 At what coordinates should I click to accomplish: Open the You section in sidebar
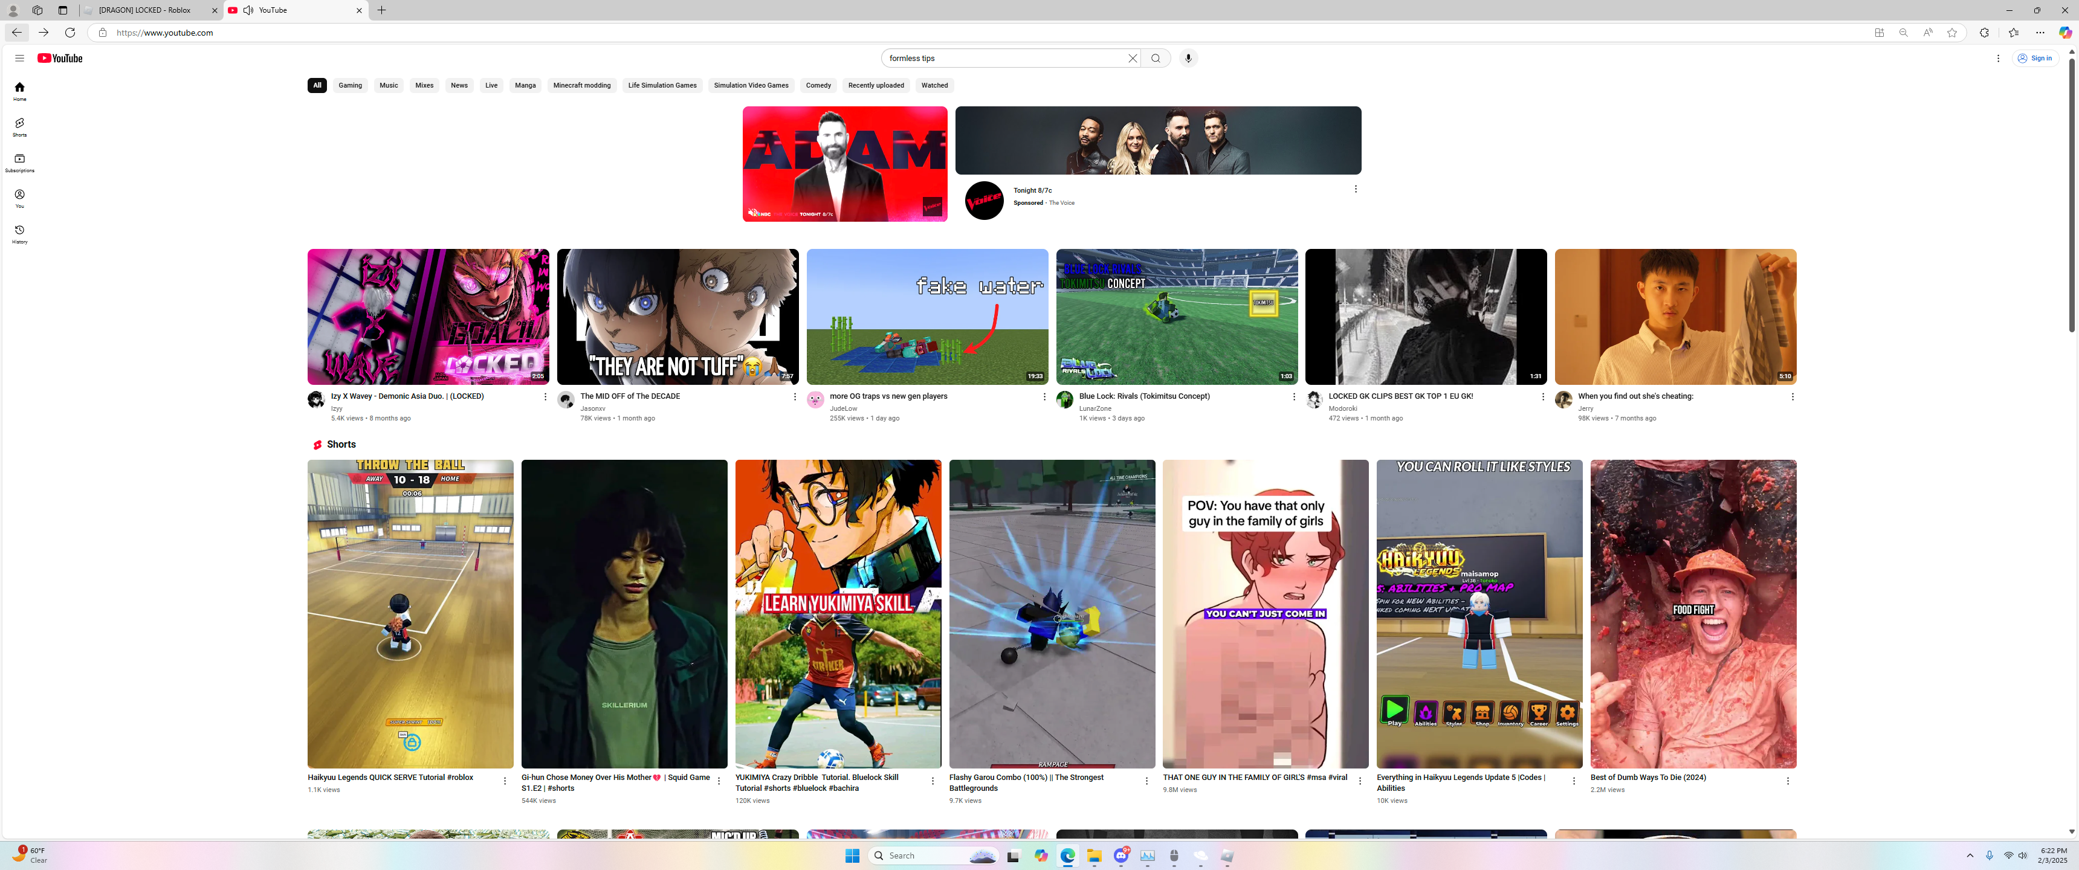pos(19,199)
